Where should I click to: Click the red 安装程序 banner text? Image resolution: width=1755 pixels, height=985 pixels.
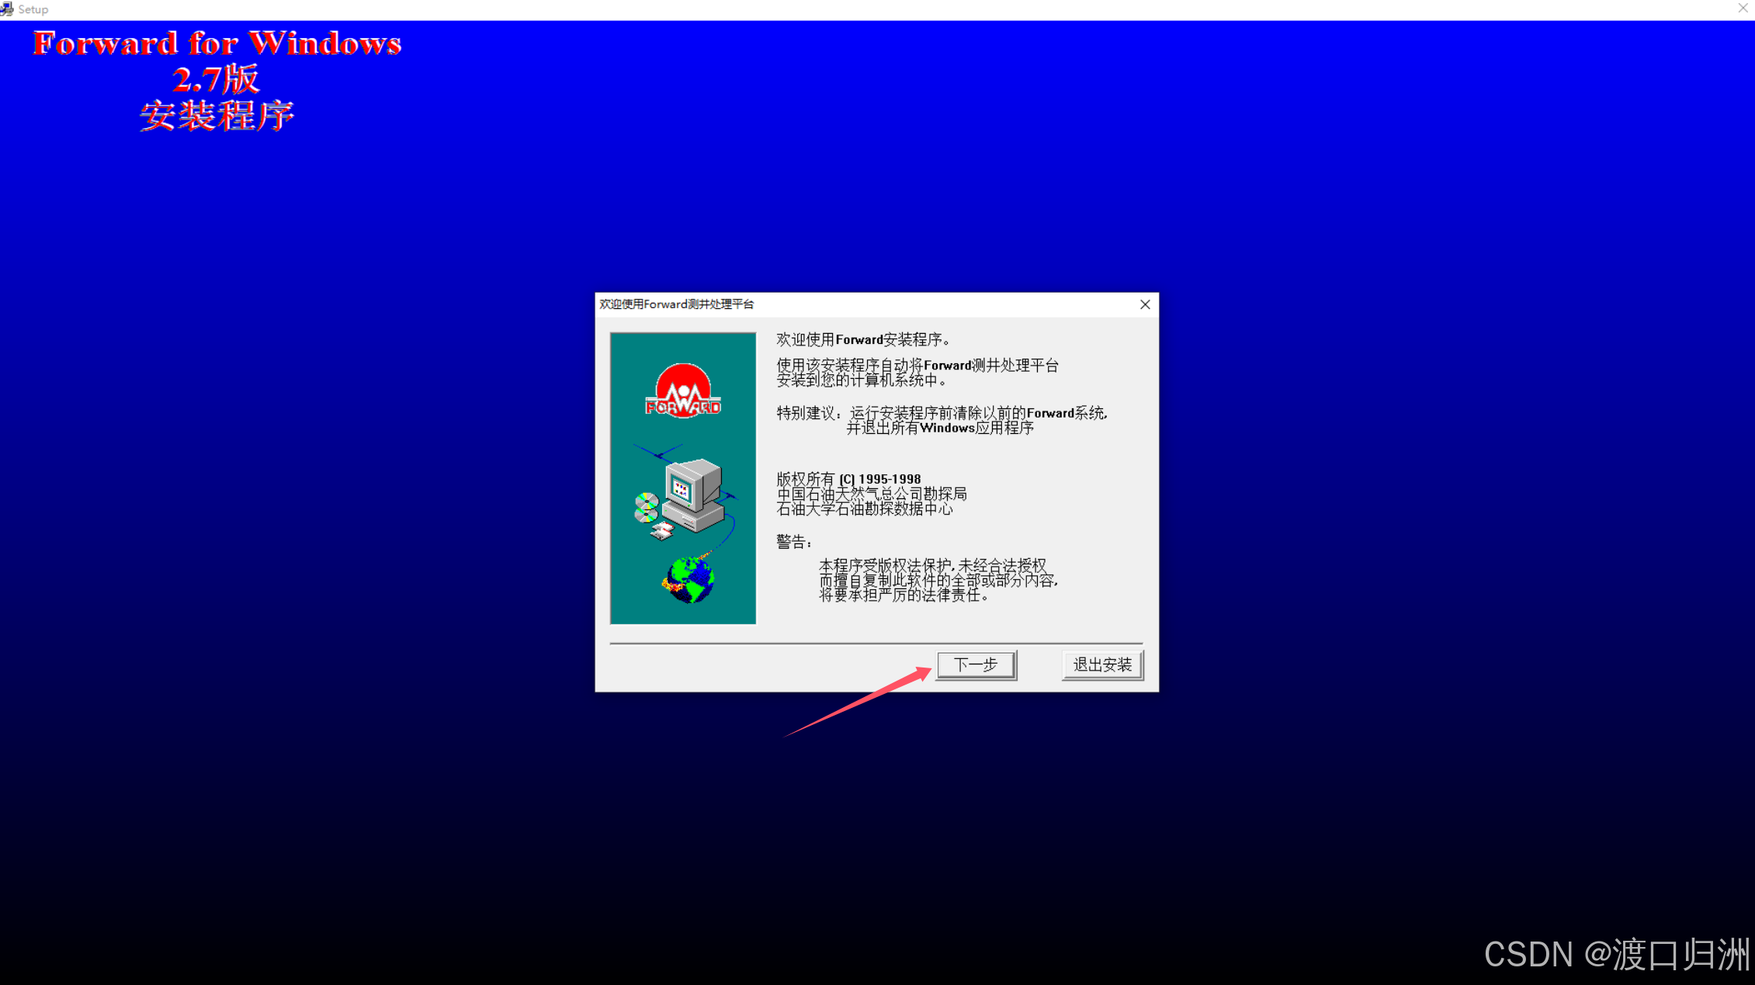coord(217,116)
